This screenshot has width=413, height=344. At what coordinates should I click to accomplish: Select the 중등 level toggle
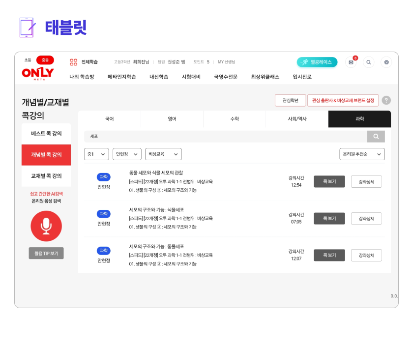[x=45, y=60]
